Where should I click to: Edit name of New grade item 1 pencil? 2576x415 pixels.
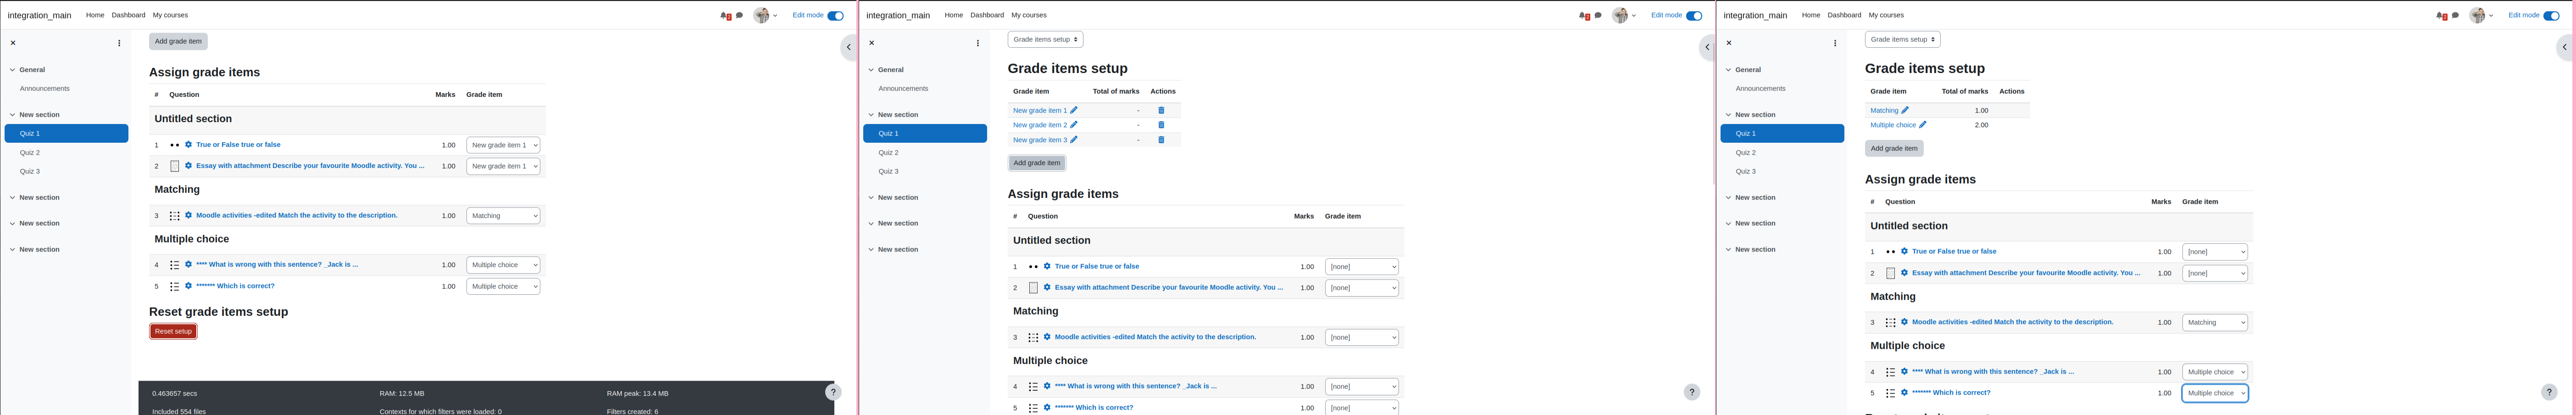pyautogui.click(x=1074, y=110)
